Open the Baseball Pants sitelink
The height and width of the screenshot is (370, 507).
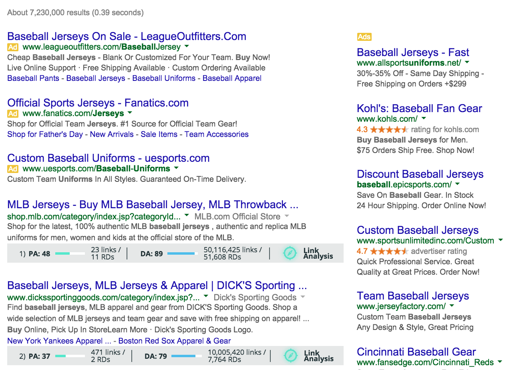click(x=33, y=78)
